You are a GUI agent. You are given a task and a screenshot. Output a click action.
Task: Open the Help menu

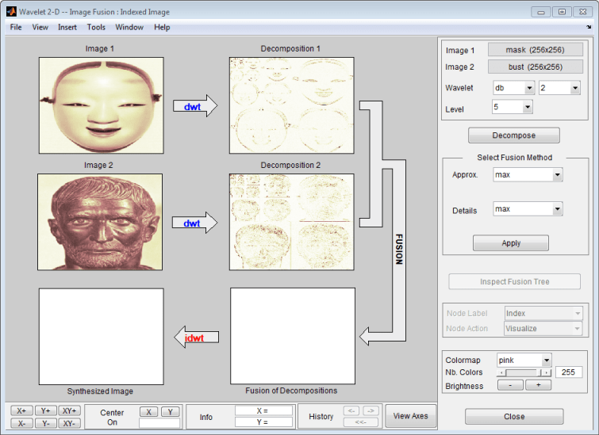pyautogui.click(x=162, y=27)
